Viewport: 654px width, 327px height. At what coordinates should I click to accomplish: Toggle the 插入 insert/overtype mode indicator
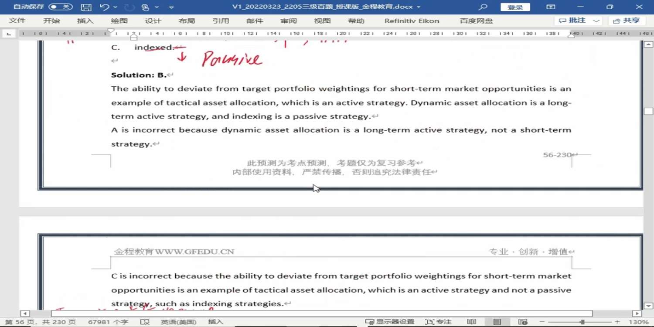[216, 322]
